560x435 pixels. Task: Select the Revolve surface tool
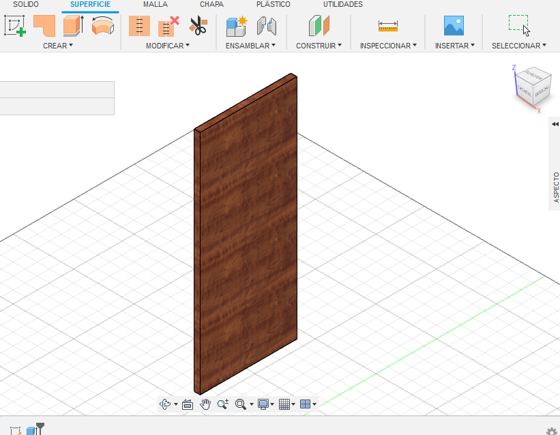pyautogui.click(x=103, y=26)
